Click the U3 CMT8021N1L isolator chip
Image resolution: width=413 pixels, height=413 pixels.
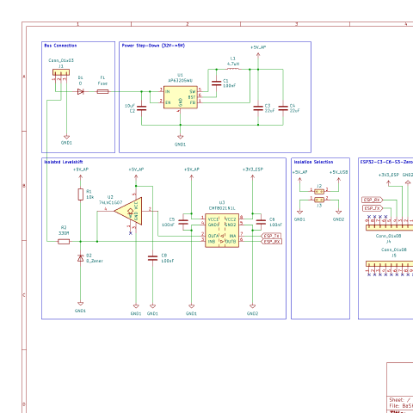pos(222,231)
